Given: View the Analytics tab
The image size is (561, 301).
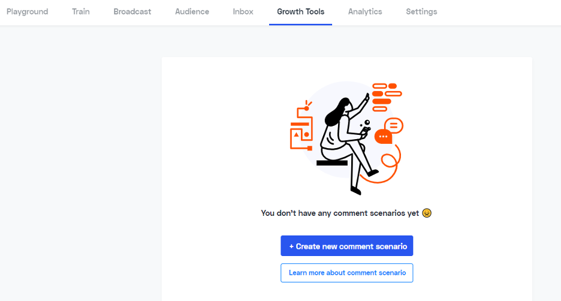Looking at the screenshot, I should tap(365, 12).
